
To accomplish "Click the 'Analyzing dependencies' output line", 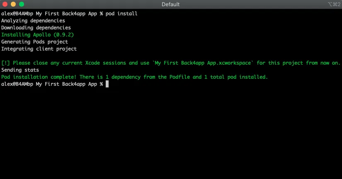I will point(33,21).
